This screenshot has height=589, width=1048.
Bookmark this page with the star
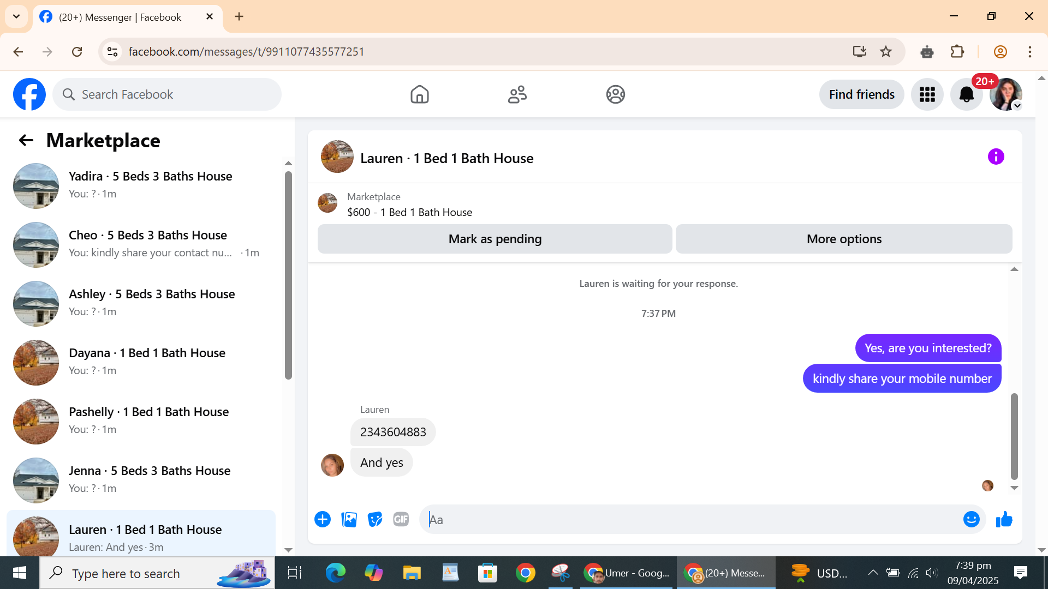click(886, 52)
